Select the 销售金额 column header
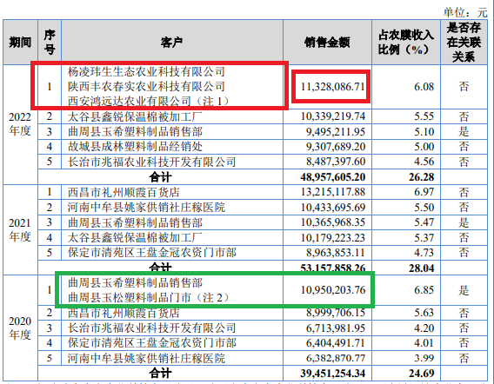The width and height of the screenshot is (494, 384). 327,42
